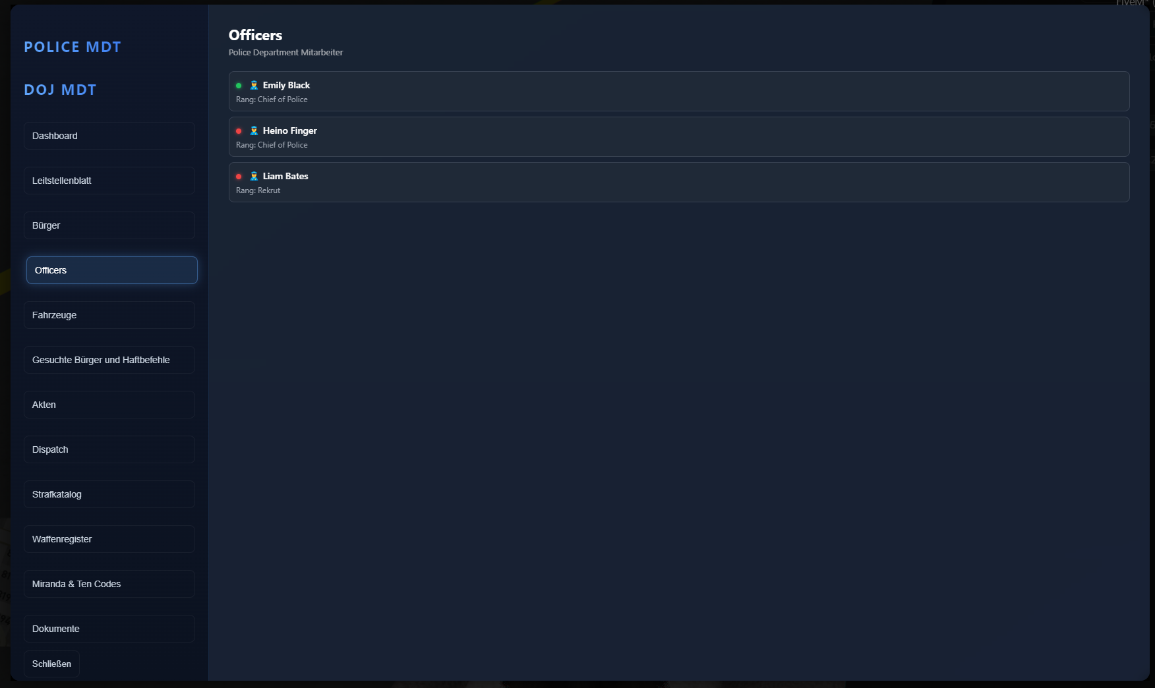1155x688 pixels.
Task: Open Miranda & Ten Codes
Action: 109,584
